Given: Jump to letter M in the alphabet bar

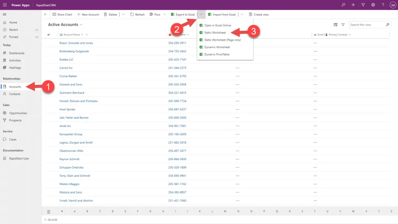Looking at the screenshot, I should (226, 210).
